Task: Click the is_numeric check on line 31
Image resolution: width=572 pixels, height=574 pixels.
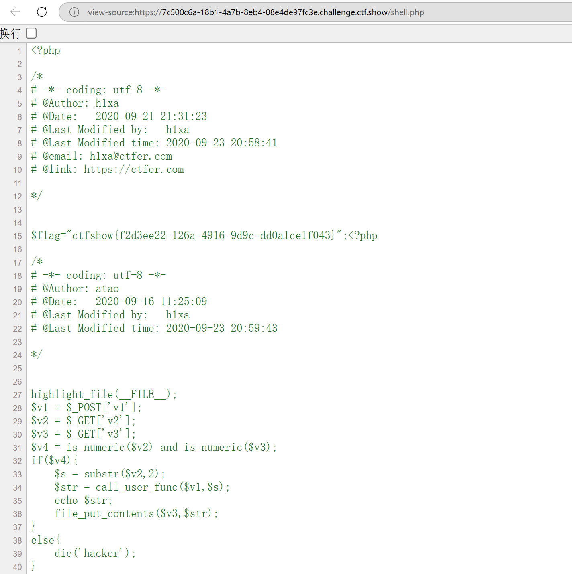Action: coord(154,448)
